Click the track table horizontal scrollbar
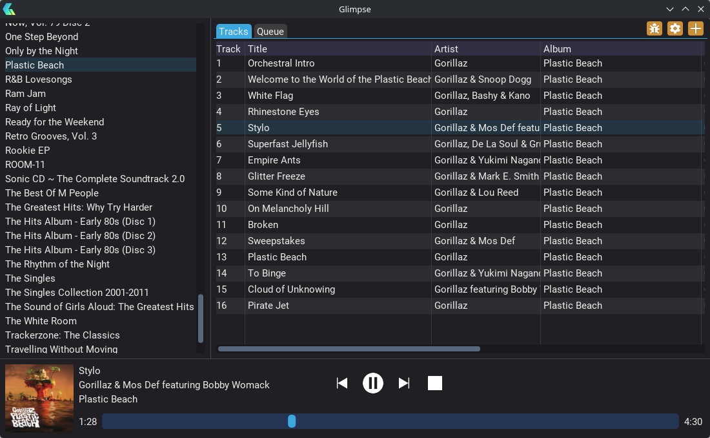Viewport: 710px width, 438px height. (349, 349)
